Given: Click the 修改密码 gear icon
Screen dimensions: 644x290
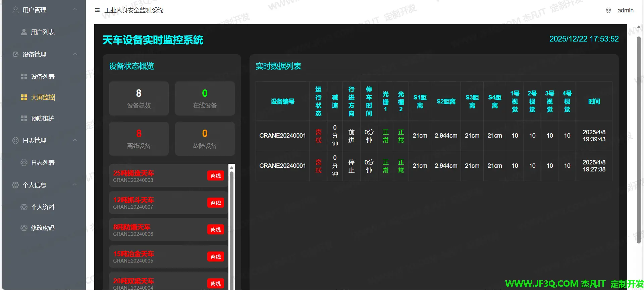Looking at the screenshot, I should (x=24, y=228).
